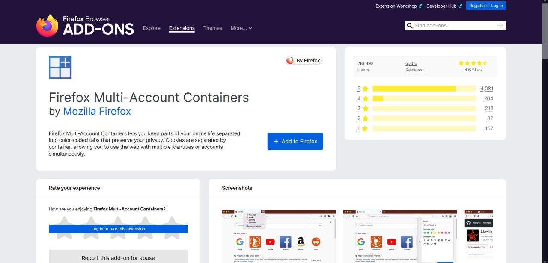
Task: Click the By Firefox badge
Action: [x=304, y=61]
